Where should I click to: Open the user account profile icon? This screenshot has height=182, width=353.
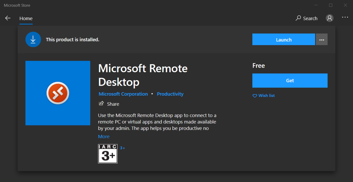[x=330, y=18]
